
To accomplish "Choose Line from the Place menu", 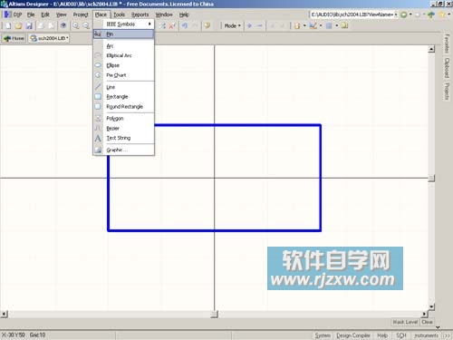I will tap(123, 87).
